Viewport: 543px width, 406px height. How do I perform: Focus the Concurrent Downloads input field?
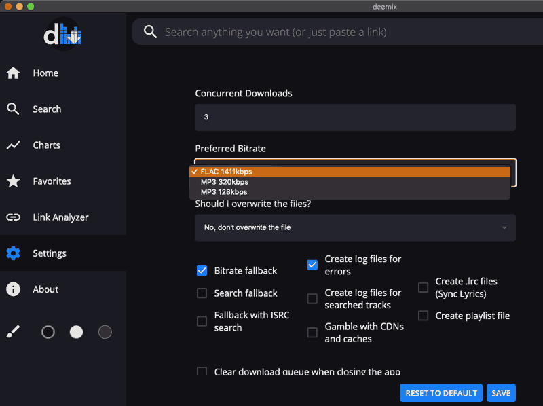click(x=355, y=117)
